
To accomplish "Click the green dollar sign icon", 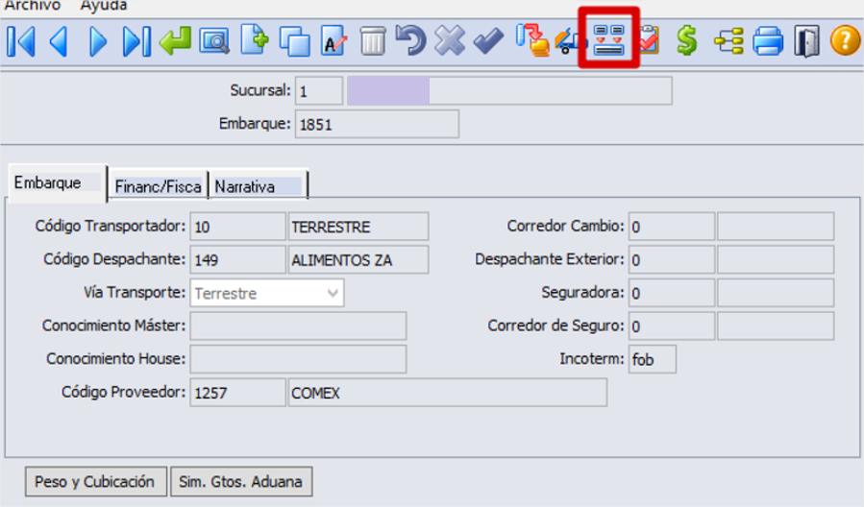I will point(687,40).
